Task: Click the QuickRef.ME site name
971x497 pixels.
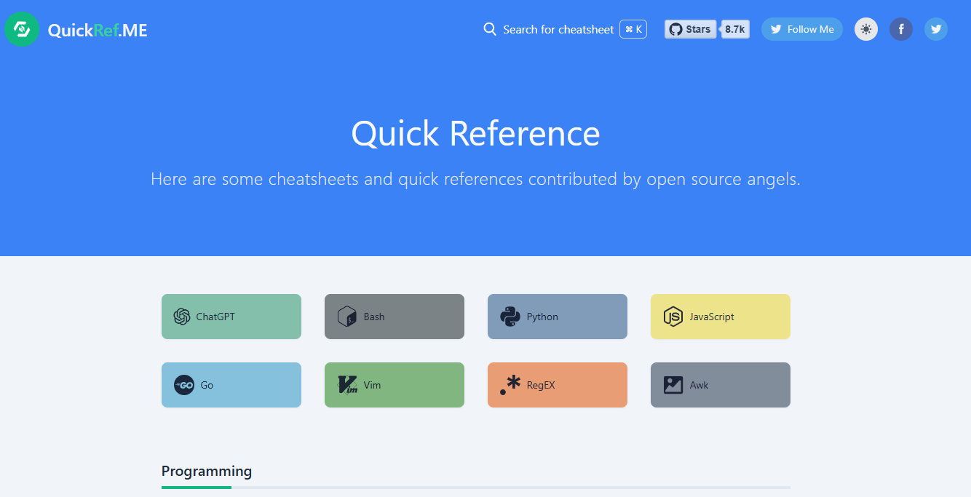Action: (x=98, y=30)
